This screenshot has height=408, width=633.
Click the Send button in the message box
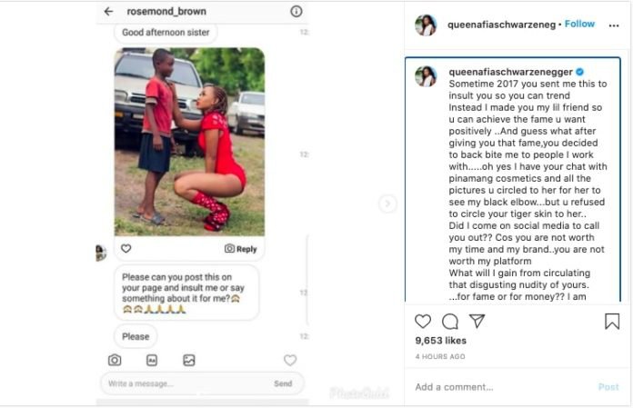coord(283,383)
